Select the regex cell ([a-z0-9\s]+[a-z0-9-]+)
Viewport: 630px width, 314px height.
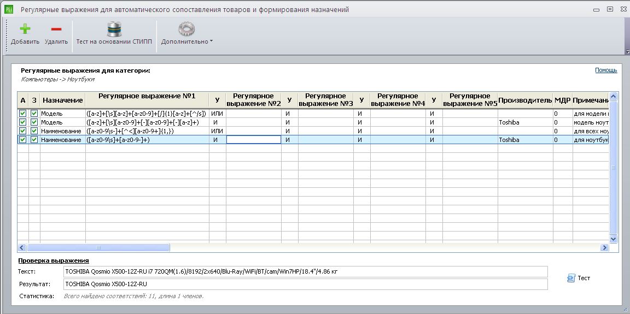(x=147, y=140)
